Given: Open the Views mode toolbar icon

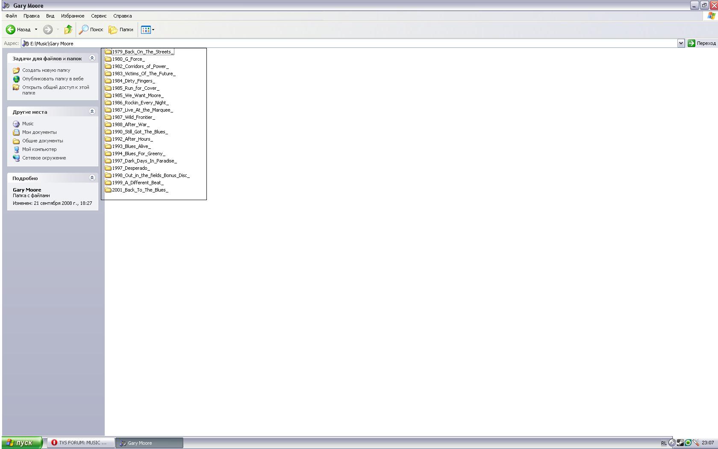Looking at the screenshot, I should click(x=146, y=30).
